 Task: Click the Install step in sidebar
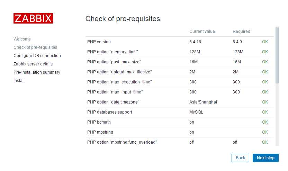point(19,80)
